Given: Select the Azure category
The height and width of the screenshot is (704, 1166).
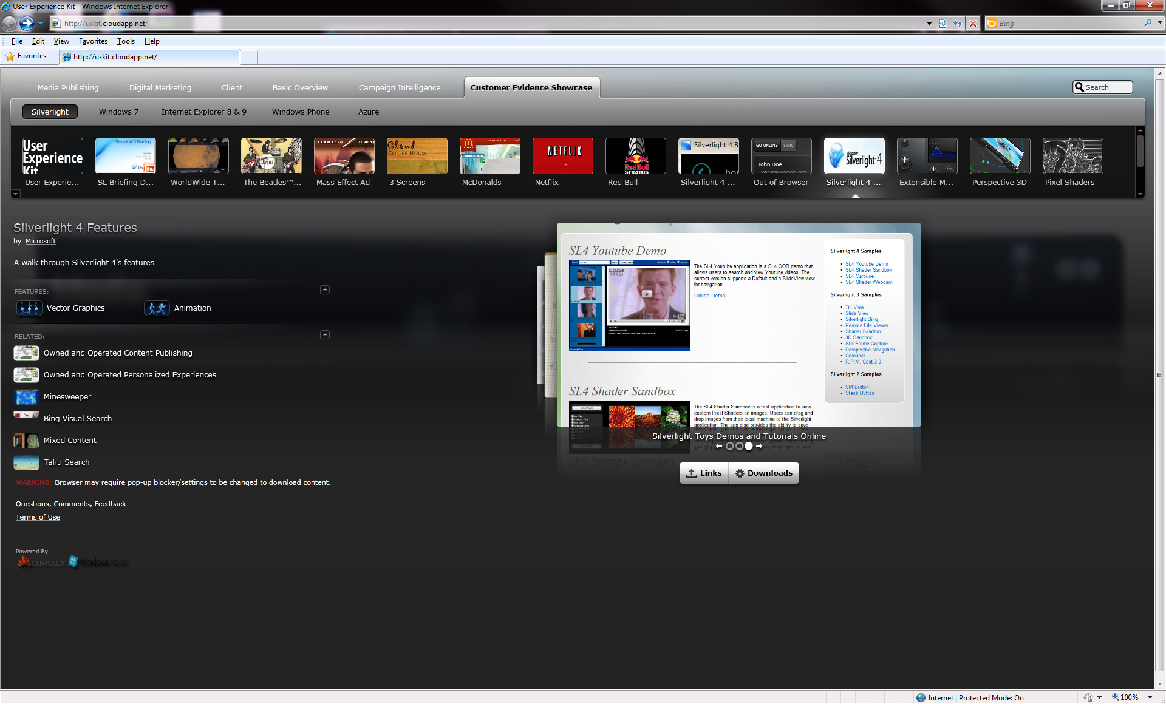Looking at the screenshot, I should (x=369, y=112).
